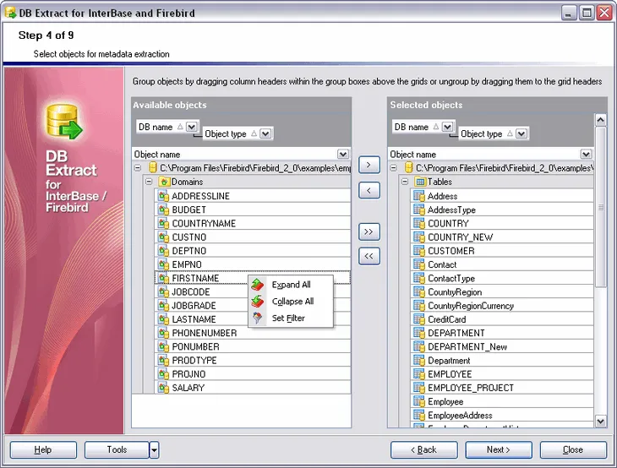The width and height of the screenshot is (617, 468).
Task: Select the PONUMBER domain row
Action: (x=253, y=346)
